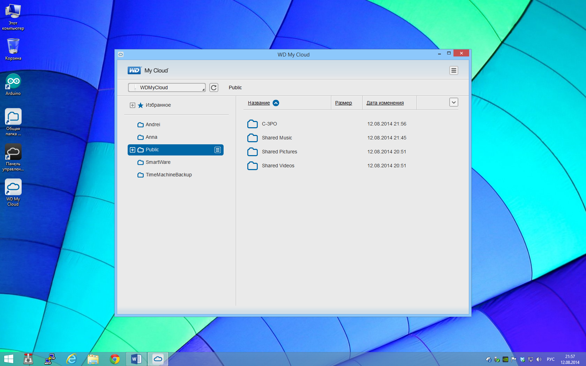Open the Общая папка desktop shortcut
This screenshot has width=586, height=366.
coord(13,122)
